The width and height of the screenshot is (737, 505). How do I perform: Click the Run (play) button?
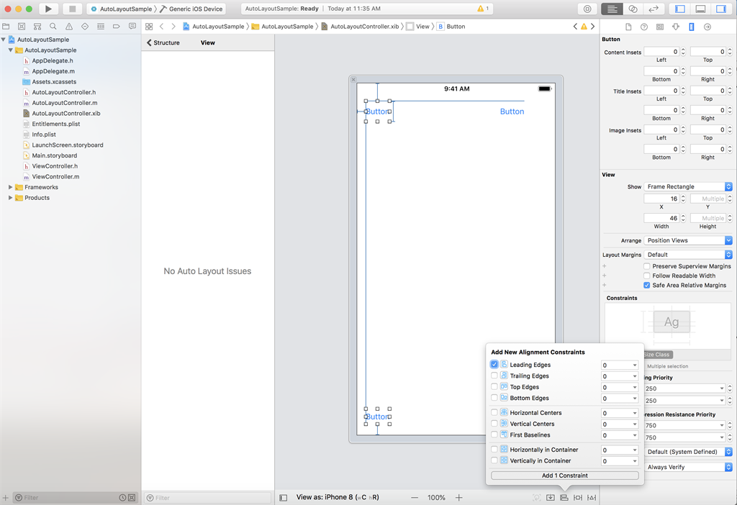pos(48,9)
